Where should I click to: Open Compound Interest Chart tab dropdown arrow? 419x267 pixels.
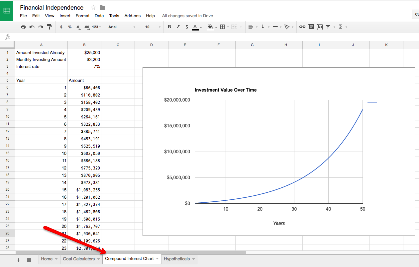click(157, 259)
